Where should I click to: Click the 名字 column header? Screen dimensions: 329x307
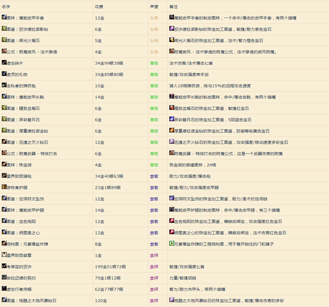6,7
